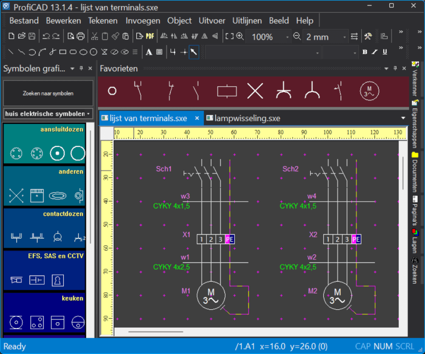The height and width of the screenshot is (354, 425).
Task: Create a new document via toolbar icon
Action: (11, 36)
